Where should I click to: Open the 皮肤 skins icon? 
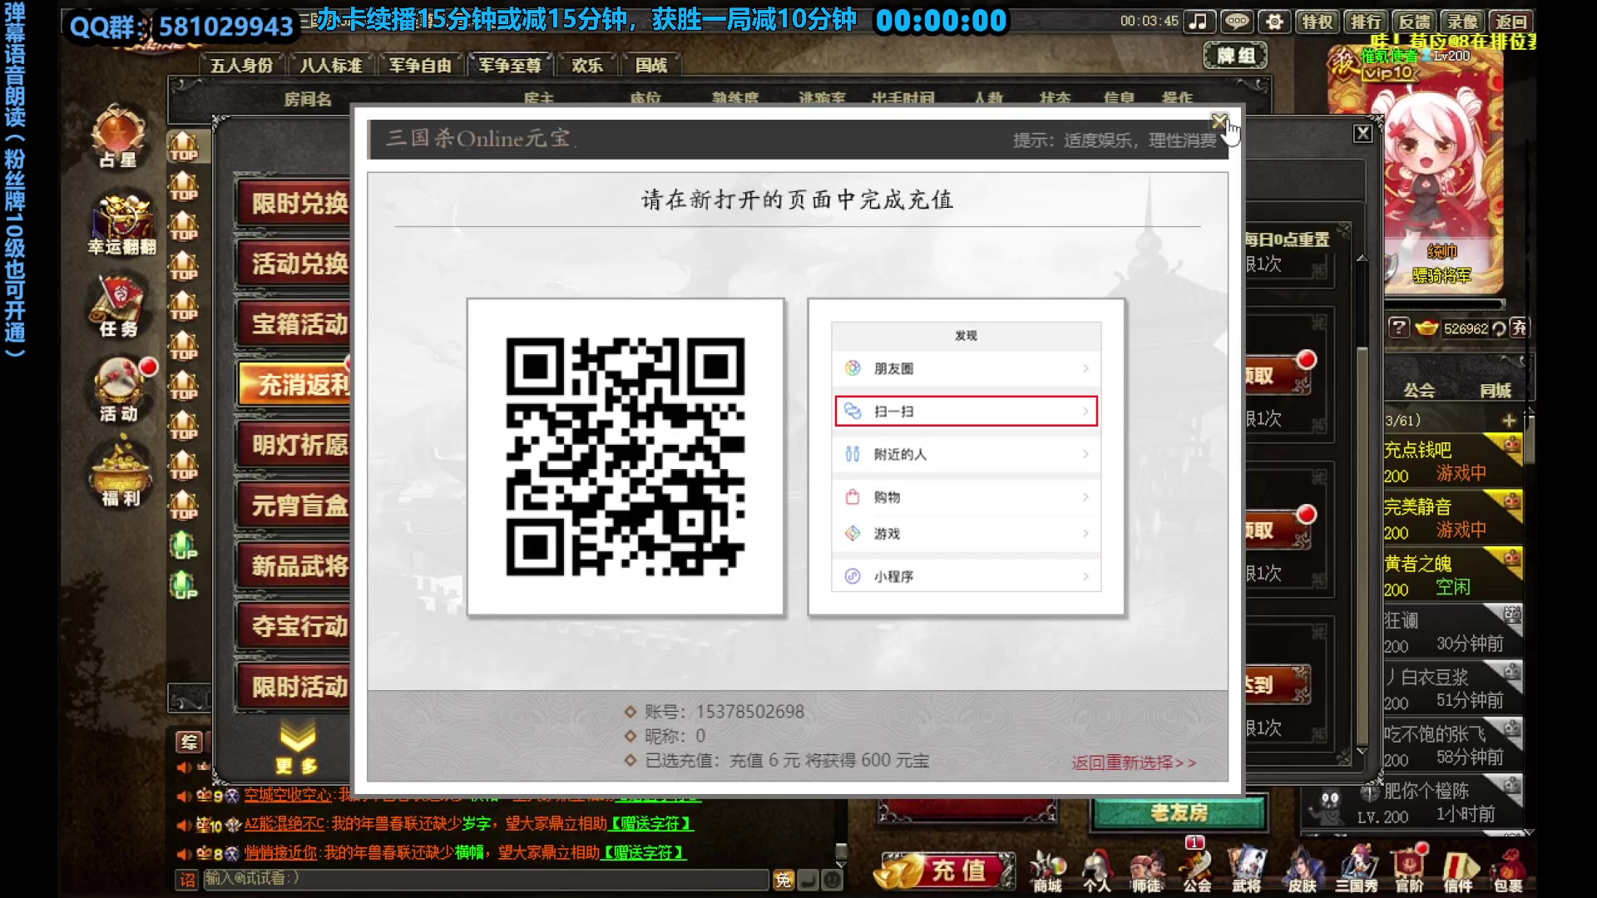[x=1302, y=871]
